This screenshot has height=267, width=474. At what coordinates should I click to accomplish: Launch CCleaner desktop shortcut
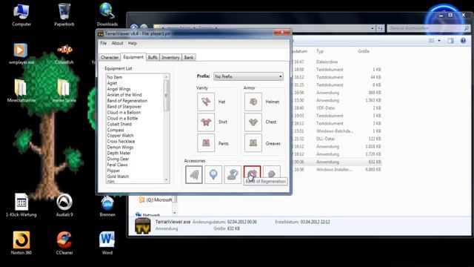click(64, 243)
